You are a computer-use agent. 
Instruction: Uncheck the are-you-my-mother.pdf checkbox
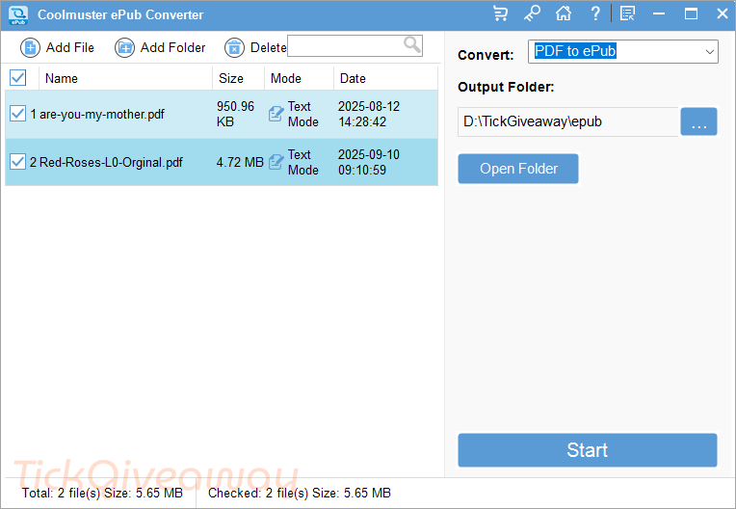[18, 114]
